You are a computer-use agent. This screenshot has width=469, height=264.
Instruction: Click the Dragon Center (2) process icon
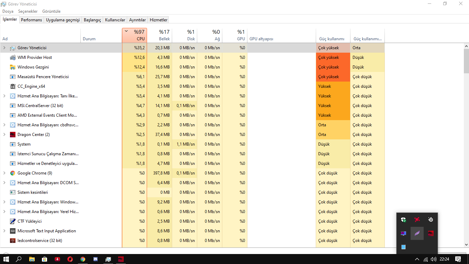13,135
